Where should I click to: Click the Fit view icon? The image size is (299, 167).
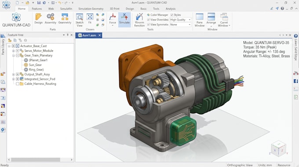click(90, 18)
